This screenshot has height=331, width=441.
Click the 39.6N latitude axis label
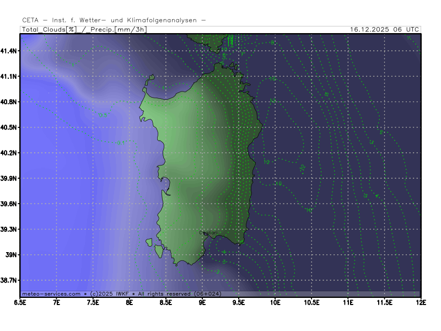[10, 204]
